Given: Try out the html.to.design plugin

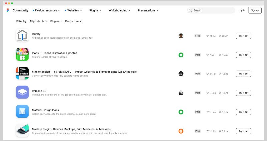Looking at the screenshot, I should (x=244, y=74).
